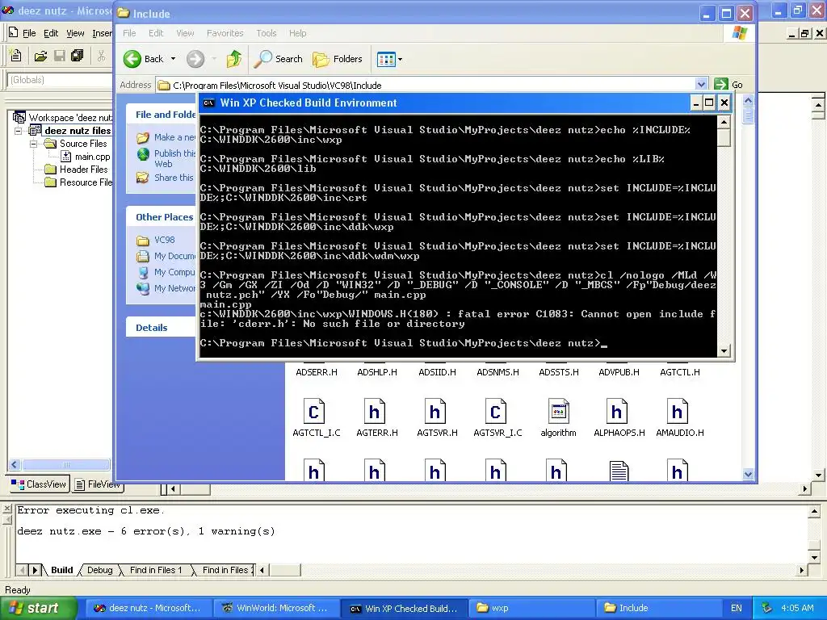Open the Windows Start menu
This screenshot has height=620, width=827.
[38, 608]
